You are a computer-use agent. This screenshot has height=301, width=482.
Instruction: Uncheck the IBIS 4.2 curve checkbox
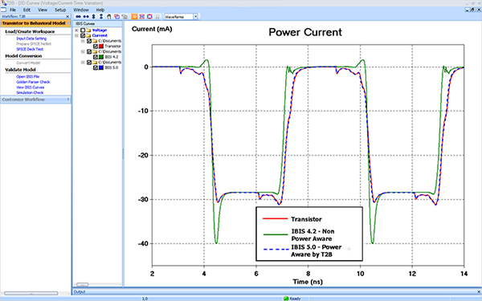point(96,57)
